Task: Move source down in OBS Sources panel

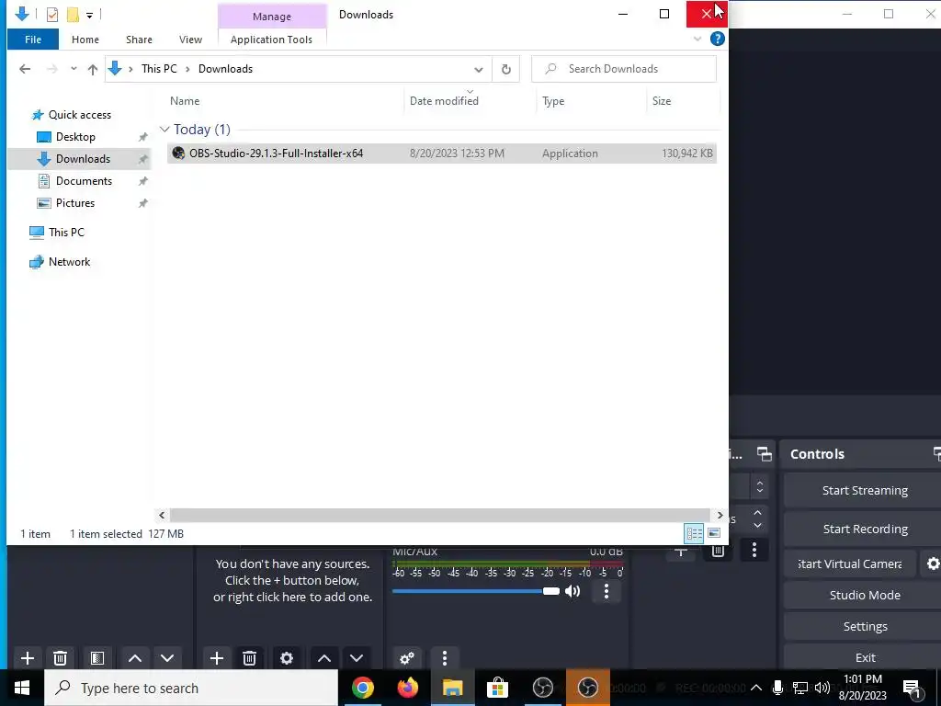Action: 357,658
